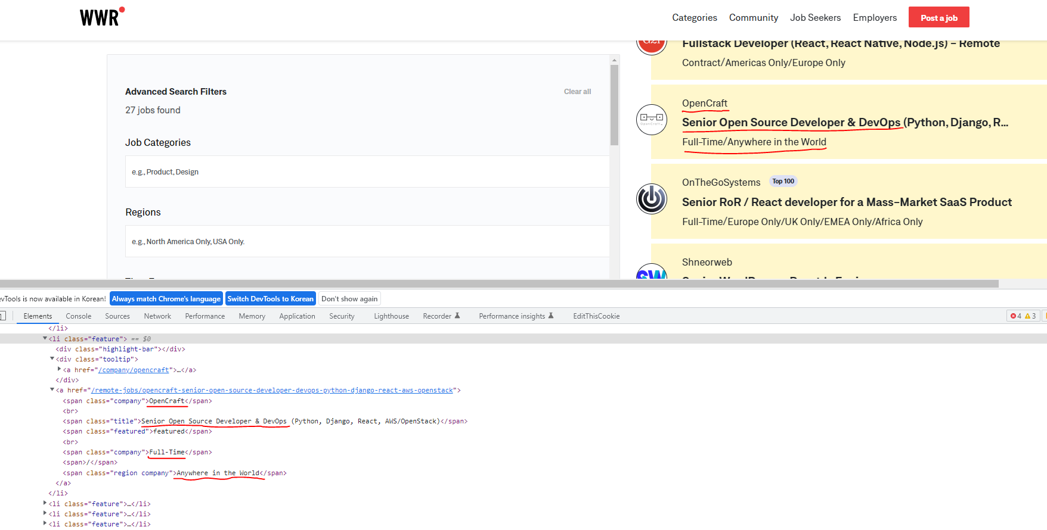
Task: Click the remote-jobs href link in DOM
Action: (x=272, y=390)
